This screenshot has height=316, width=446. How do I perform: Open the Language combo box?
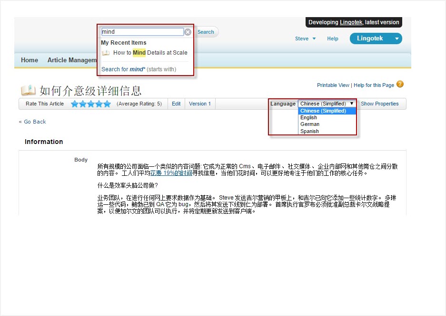pos(327,104)
